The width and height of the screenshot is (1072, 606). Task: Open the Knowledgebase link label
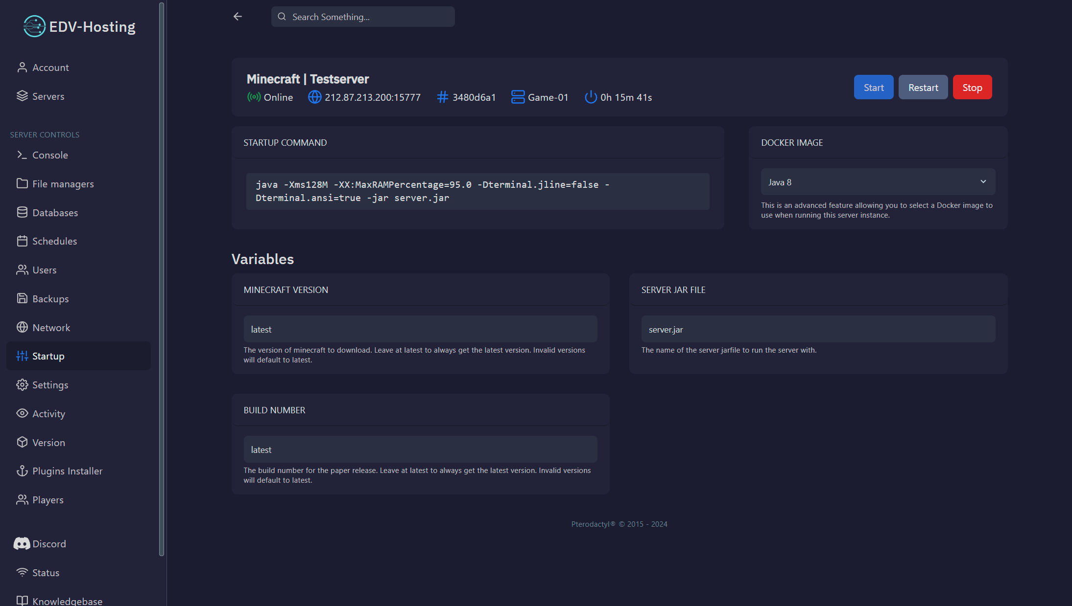click(67, 601)
